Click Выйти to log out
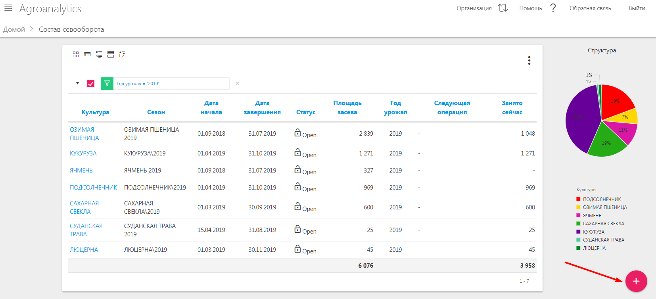 [x=637, y=8]
